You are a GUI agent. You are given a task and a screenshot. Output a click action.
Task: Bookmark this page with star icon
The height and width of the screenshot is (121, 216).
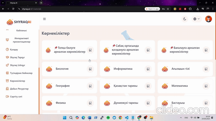[168, 9]
